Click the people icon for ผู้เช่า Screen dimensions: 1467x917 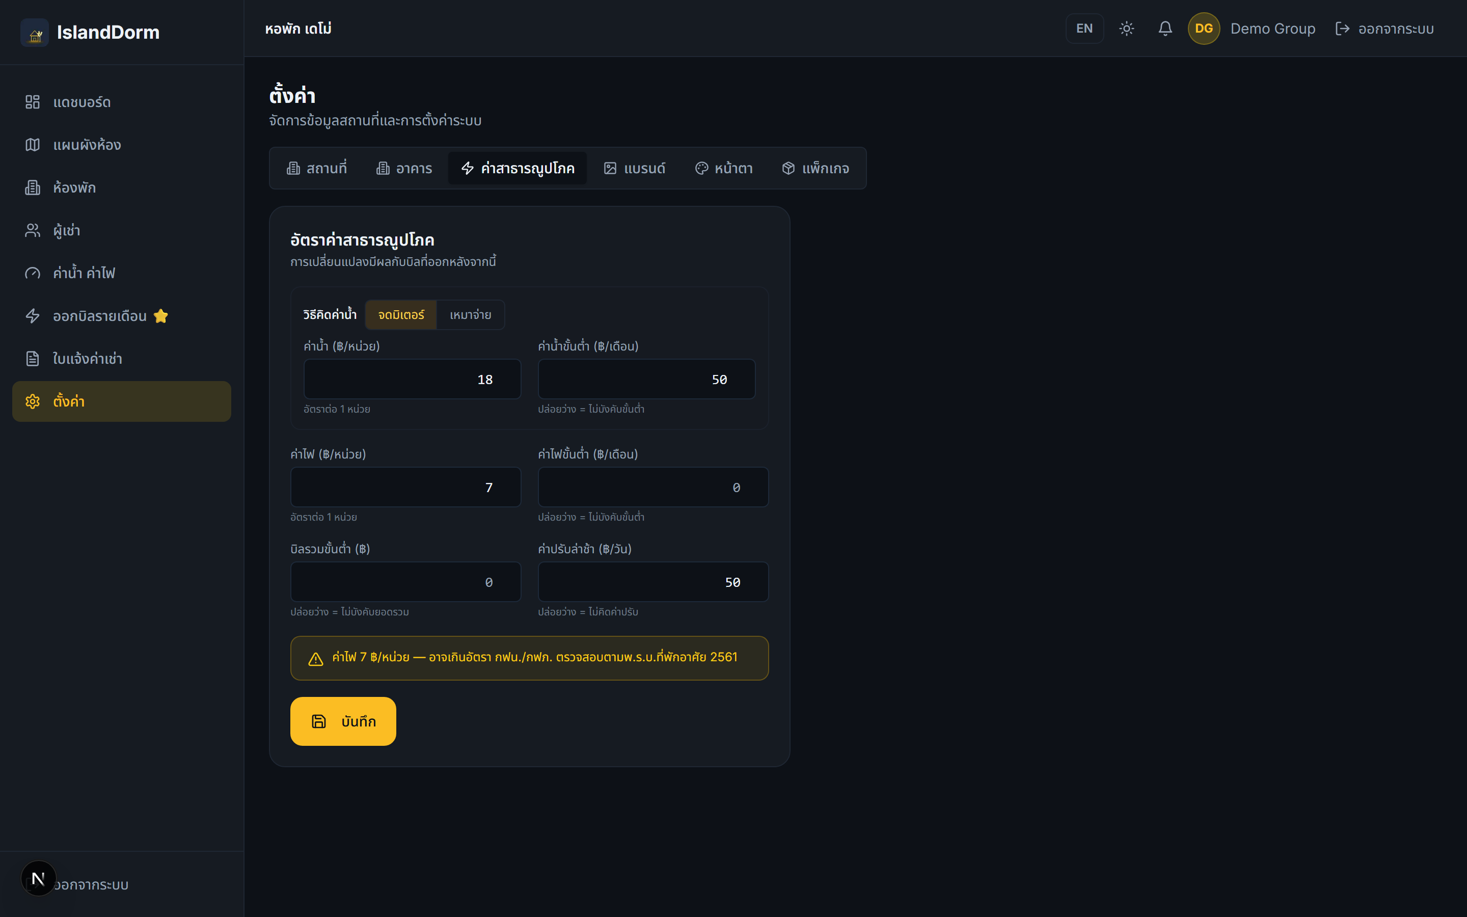(33, 230)
